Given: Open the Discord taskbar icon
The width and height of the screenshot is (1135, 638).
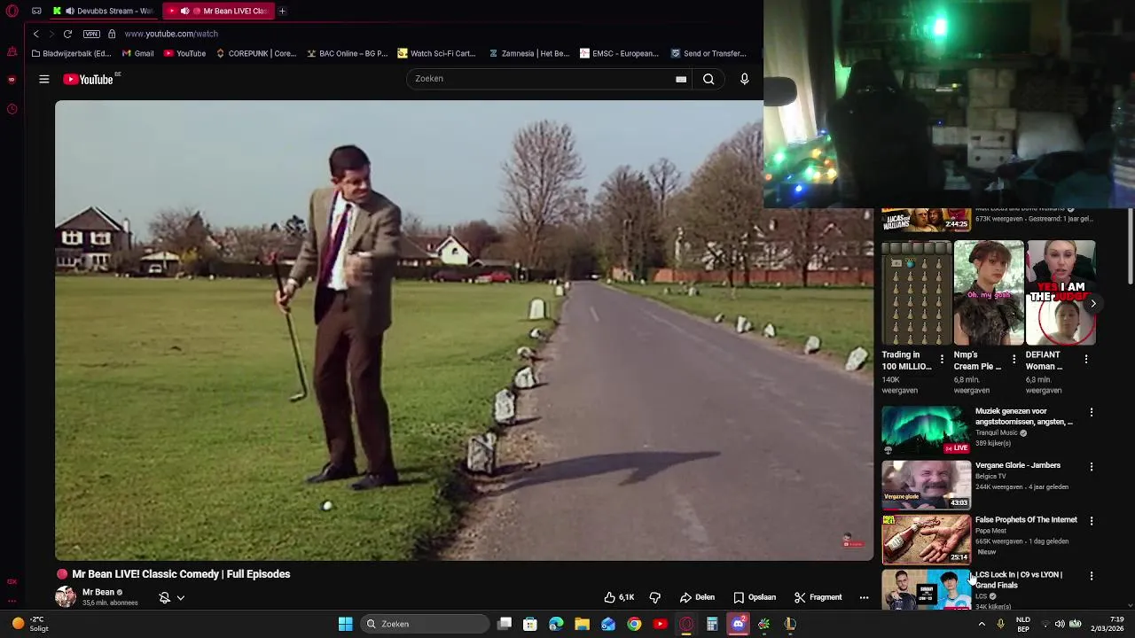Looking at the screenshot, I should [738, 624].
